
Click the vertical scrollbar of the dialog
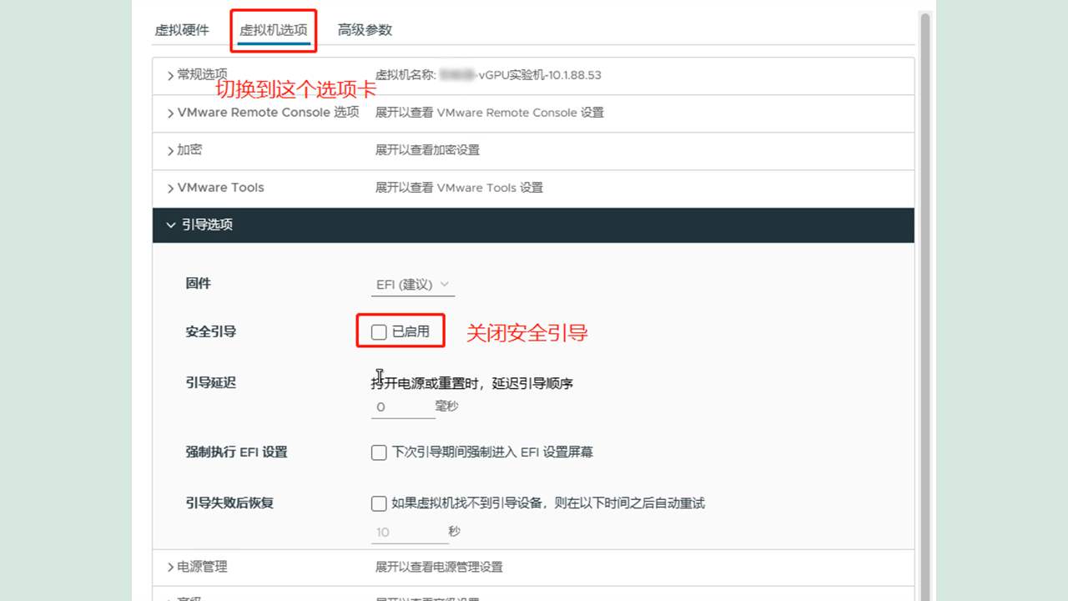[924, 305]
